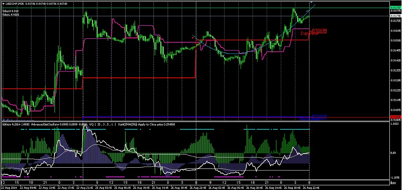Click the green 0.91797 price label
This screenshot has height=190, width=402.
[396, 7]
